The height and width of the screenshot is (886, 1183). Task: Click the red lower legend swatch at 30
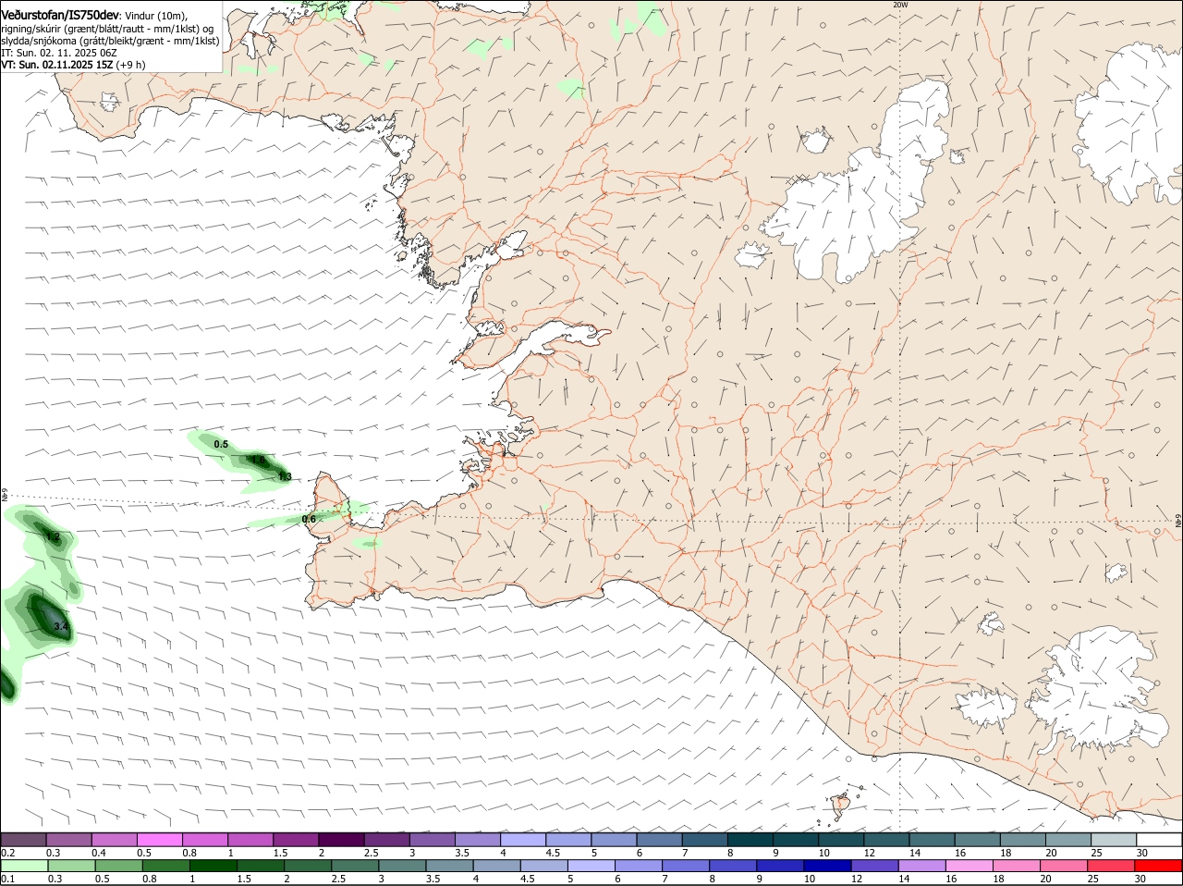click(x=1158, y=866)
